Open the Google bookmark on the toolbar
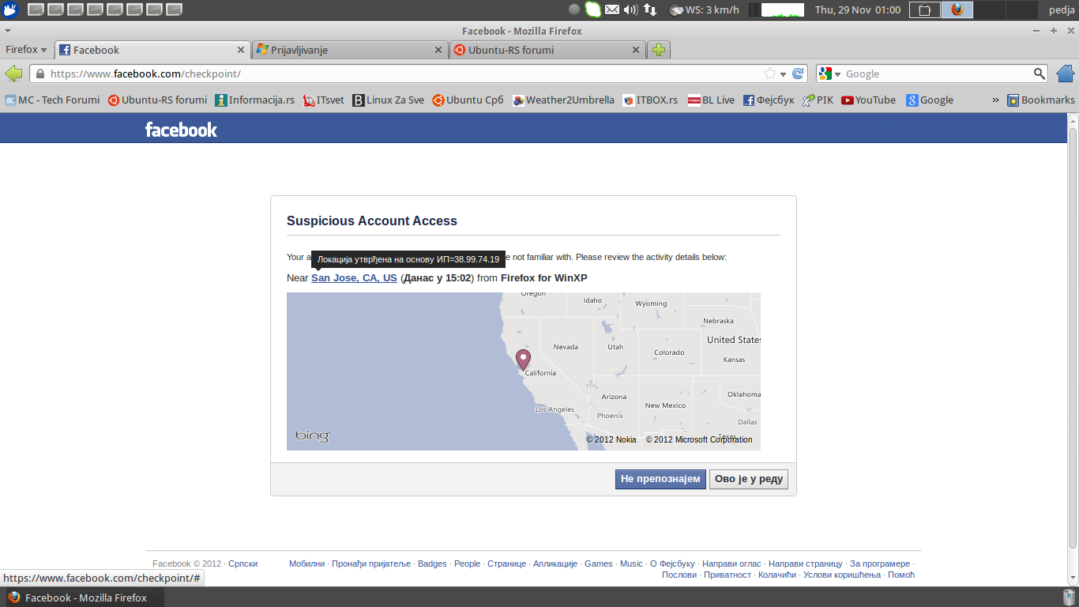1079x607 pixels. point(930,100)
